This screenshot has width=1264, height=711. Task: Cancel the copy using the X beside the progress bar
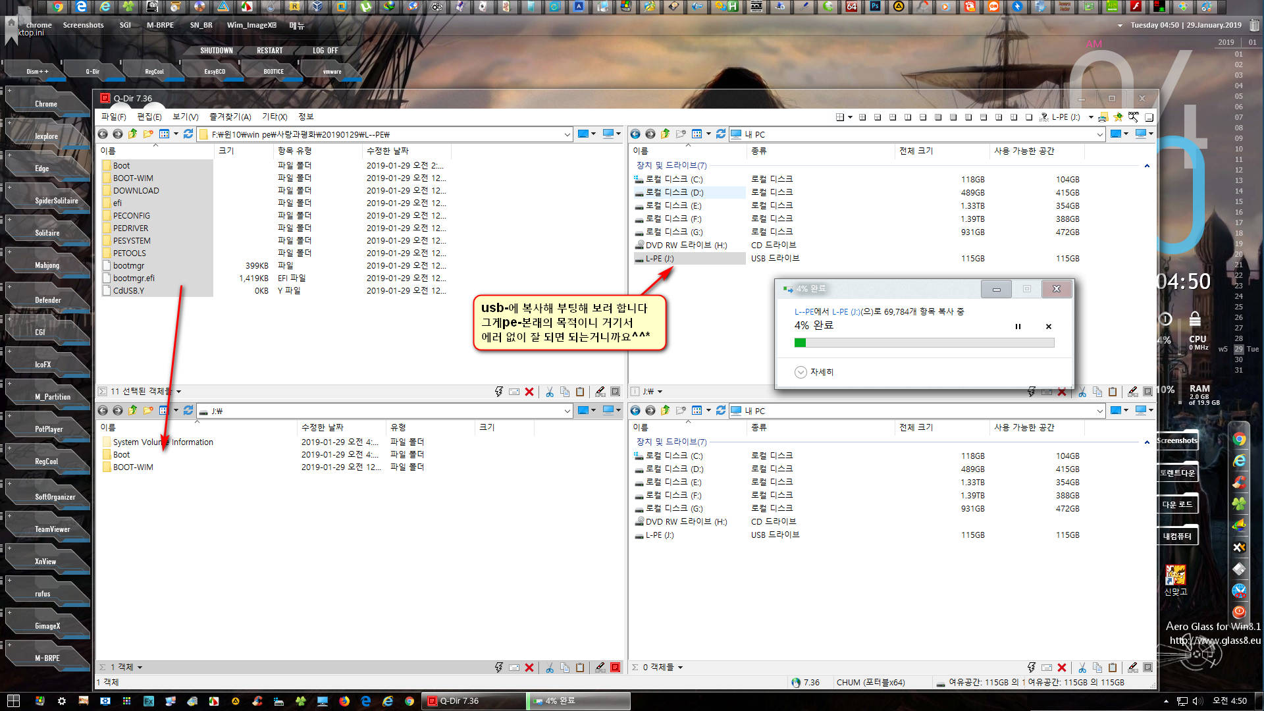1049,327
